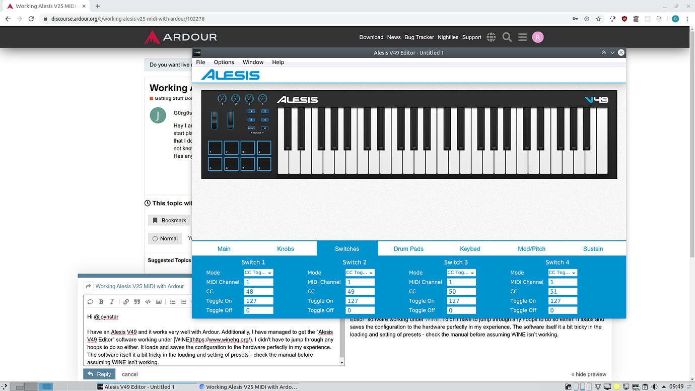Switch to the Main tab
Screen dimensions: 695x391
tap(224, 249)
